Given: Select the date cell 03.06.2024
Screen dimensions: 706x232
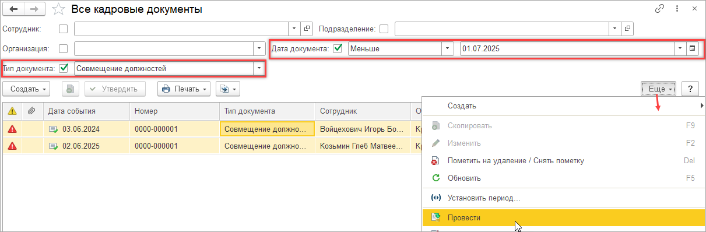Looking at the screenshot, I should 86,129.
